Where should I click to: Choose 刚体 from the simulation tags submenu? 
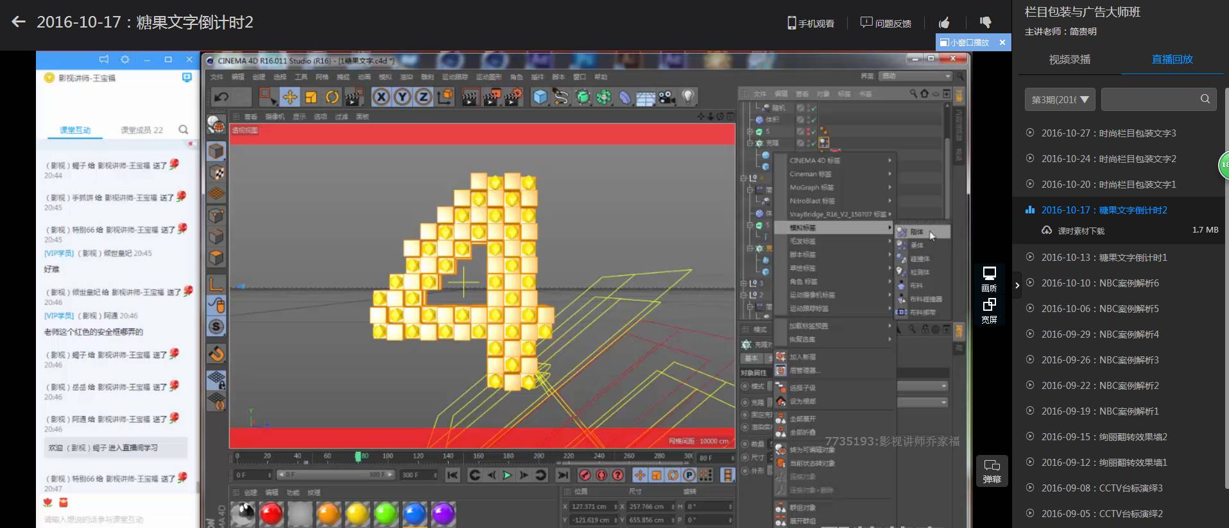[917, 232]
